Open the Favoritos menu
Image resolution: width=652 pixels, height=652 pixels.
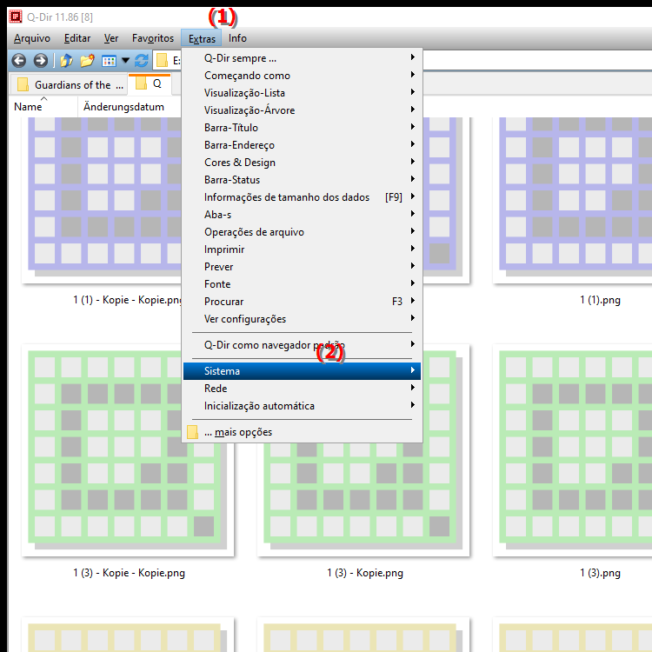153,38
